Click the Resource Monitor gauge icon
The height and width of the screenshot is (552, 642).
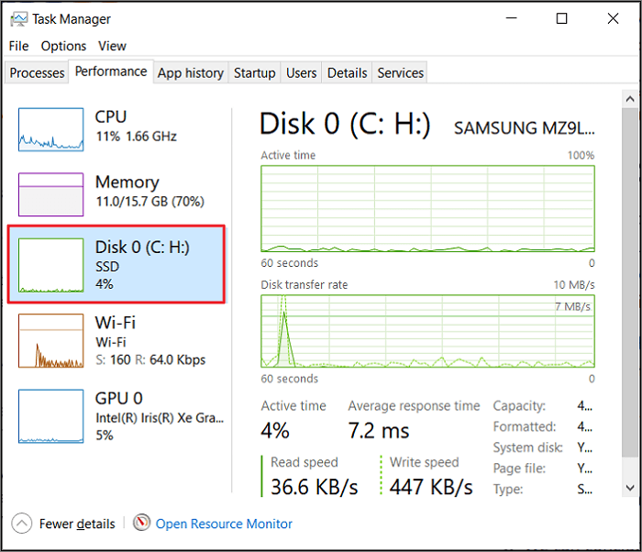142,524
